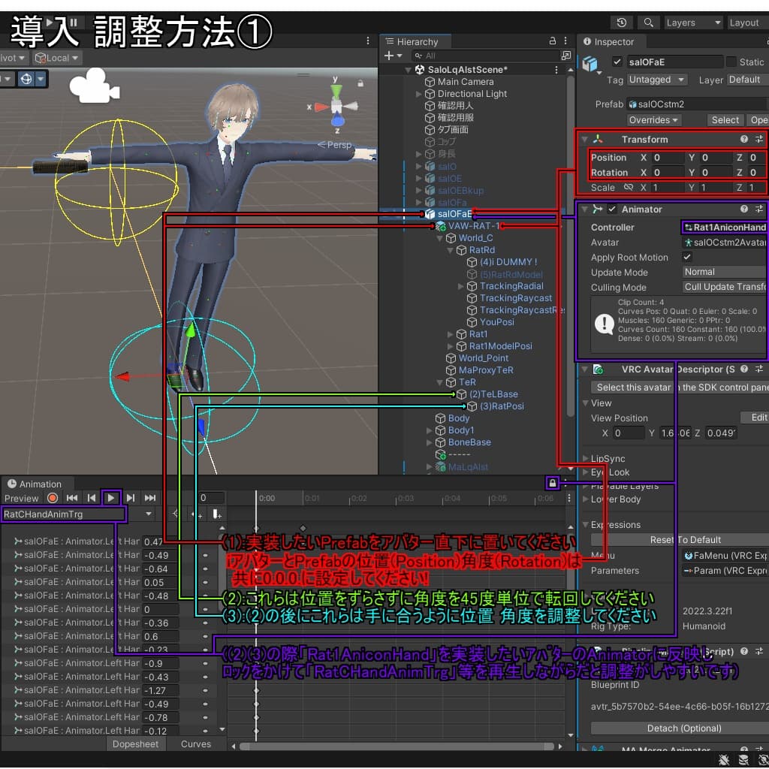The image size is (769, 769).
Task: Click the Controller Rat1AniconHand field
Action: [x=725, y=227]
